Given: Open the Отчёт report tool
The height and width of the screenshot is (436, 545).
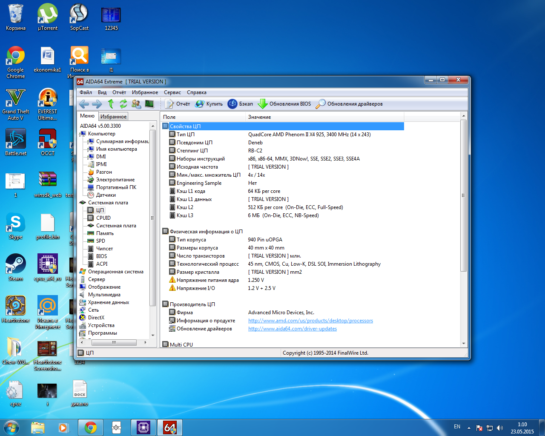Looking at the screenshot, I should pos(178,104).
